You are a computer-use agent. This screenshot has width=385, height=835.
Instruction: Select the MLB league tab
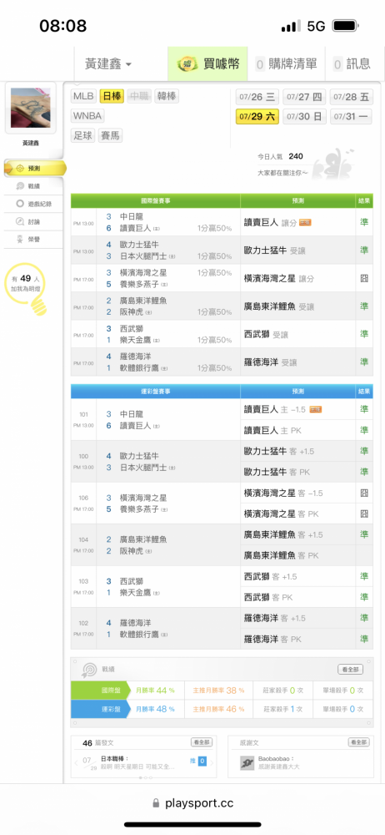[x=83, y=96]
